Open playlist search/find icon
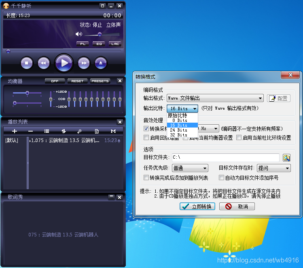This screenshot has width=303, height=268. [79, 131]
